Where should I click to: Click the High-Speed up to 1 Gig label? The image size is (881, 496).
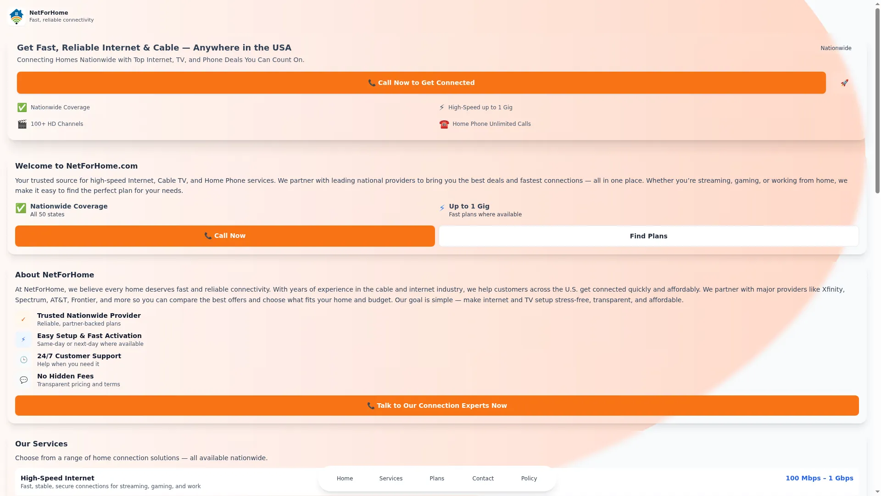(x=480, y=107)
